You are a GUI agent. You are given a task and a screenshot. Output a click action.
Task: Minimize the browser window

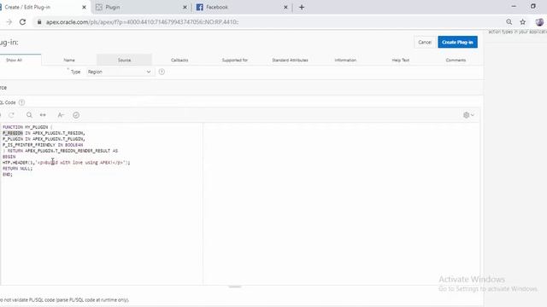click(514, 6)
